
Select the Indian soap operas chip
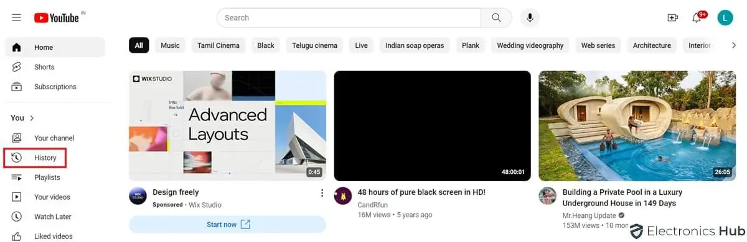click(415, 45)
